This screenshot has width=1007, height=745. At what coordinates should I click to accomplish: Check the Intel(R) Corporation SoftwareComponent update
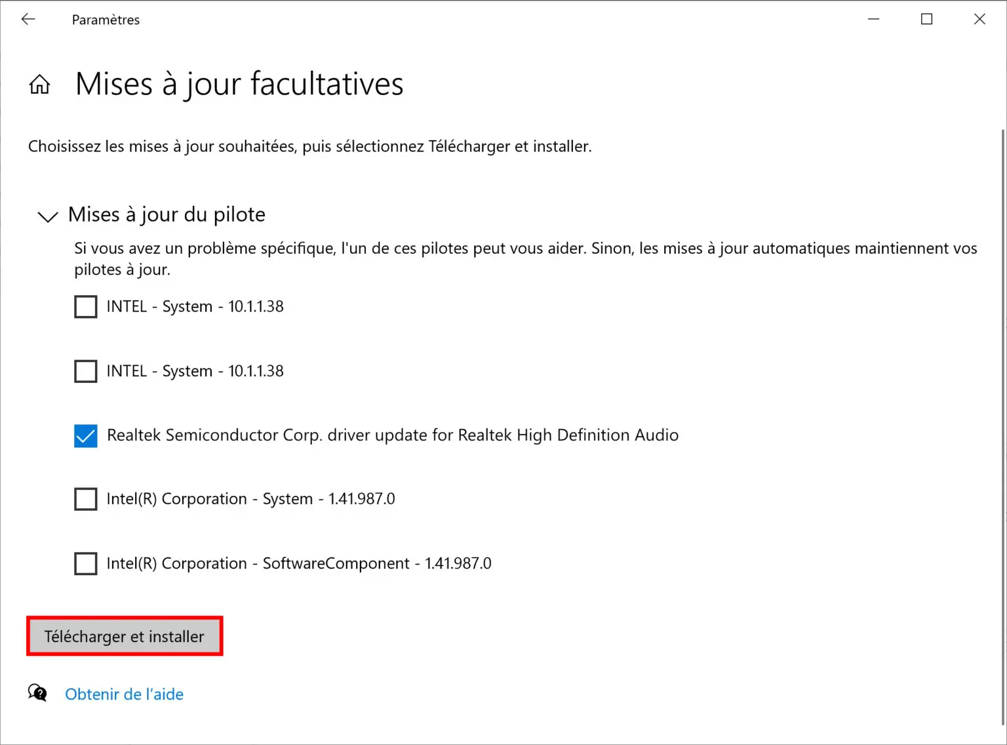(x=85, y=563)
